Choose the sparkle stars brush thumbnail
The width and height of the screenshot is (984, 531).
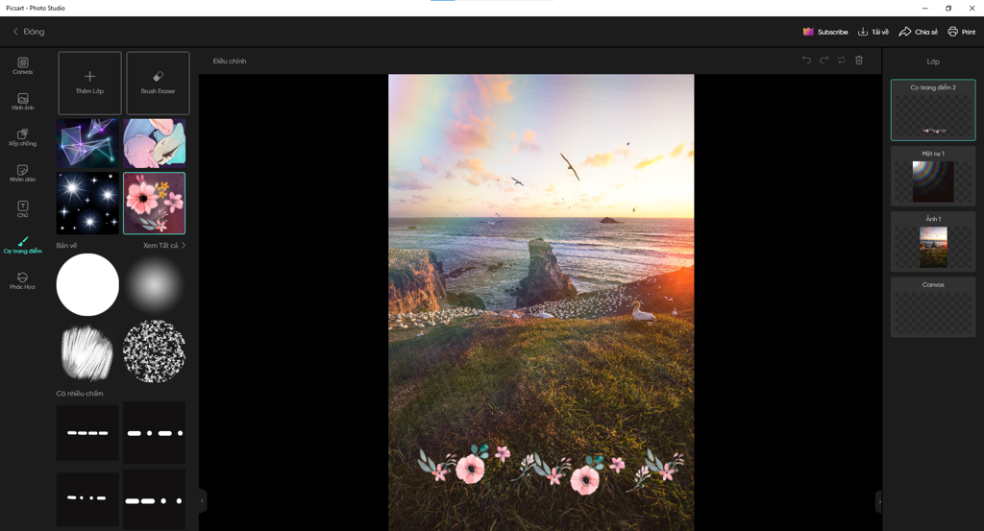pos(87,204)
